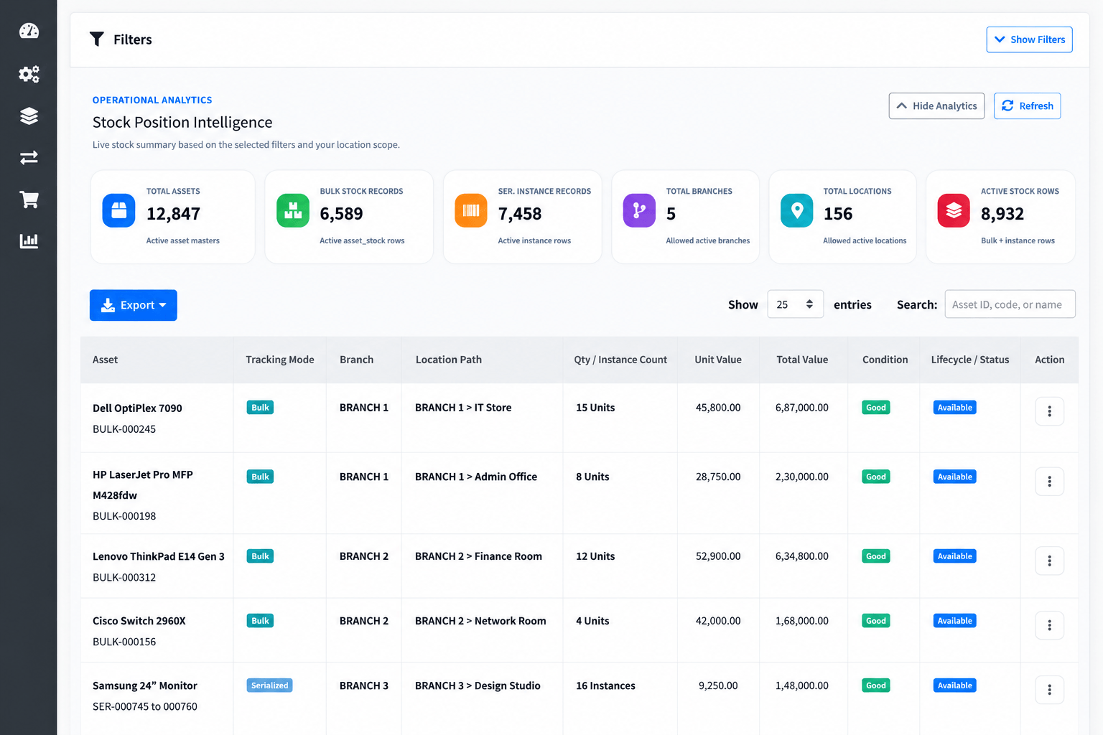This screenshot has width=1103, height=735.
Task: Click the Bulk badge in the Dell OptiPlex row
Action: click(x=260, y=408)
